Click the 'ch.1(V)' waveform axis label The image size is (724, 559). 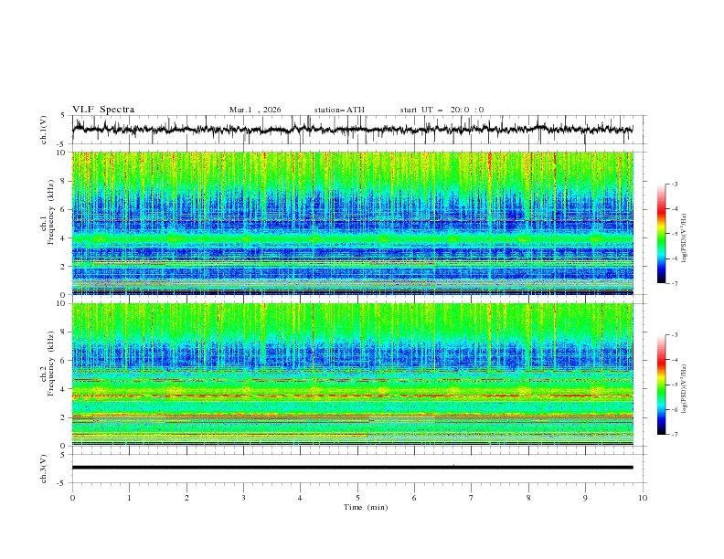pyautogui.click(x=44, y=130)
